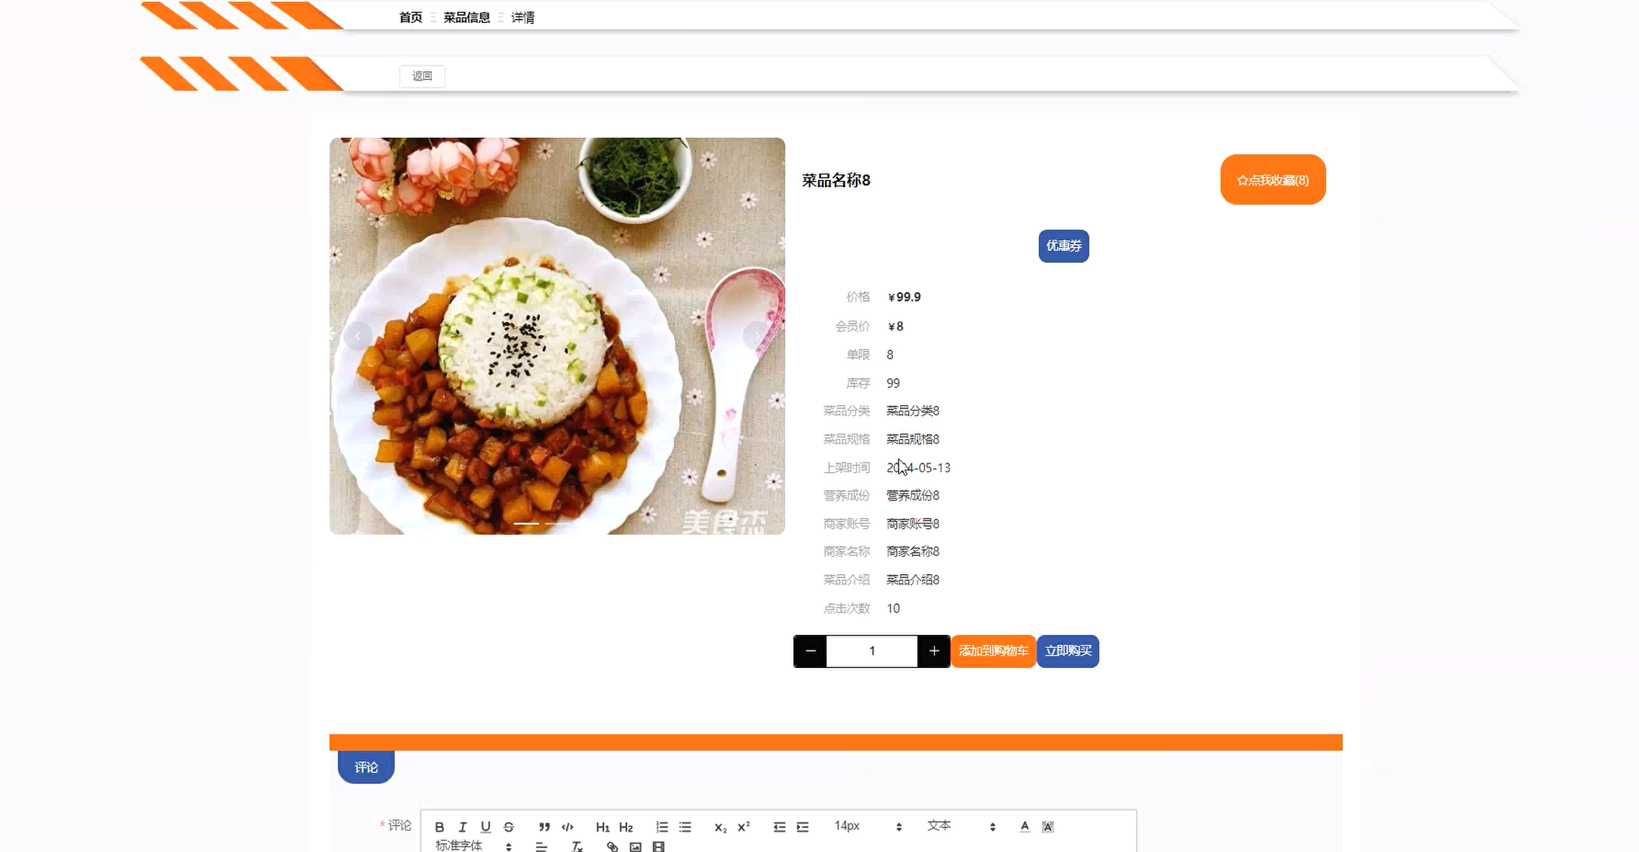Open the 文本 header style dropdown

[961, 826]
